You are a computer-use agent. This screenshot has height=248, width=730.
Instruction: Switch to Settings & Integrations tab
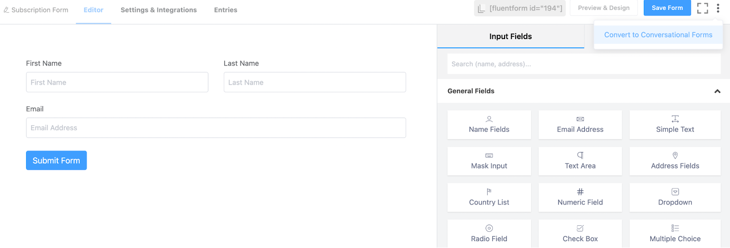pyautogui.click(x=158, y=10)
